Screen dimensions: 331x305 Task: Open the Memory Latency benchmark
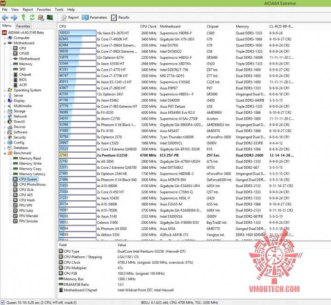(x=32, y=174)
